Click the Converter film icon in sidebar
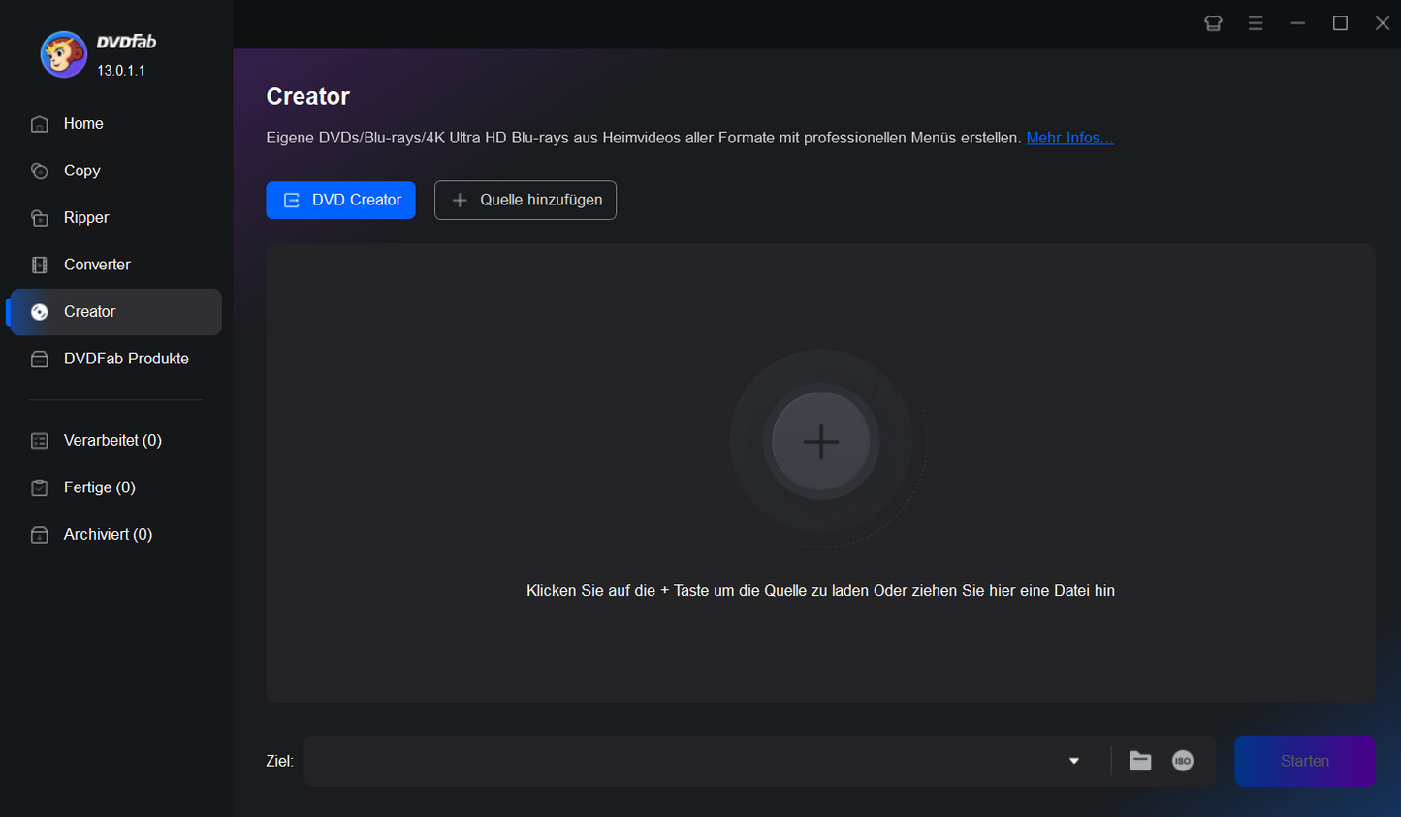The width and height of the screenshot is (1401, 817). pyautogui.click(x=40, y=265)
